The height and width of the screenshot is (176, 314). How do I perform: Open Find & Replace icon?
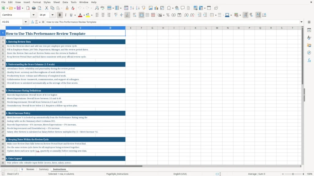[x=97, y=8]
